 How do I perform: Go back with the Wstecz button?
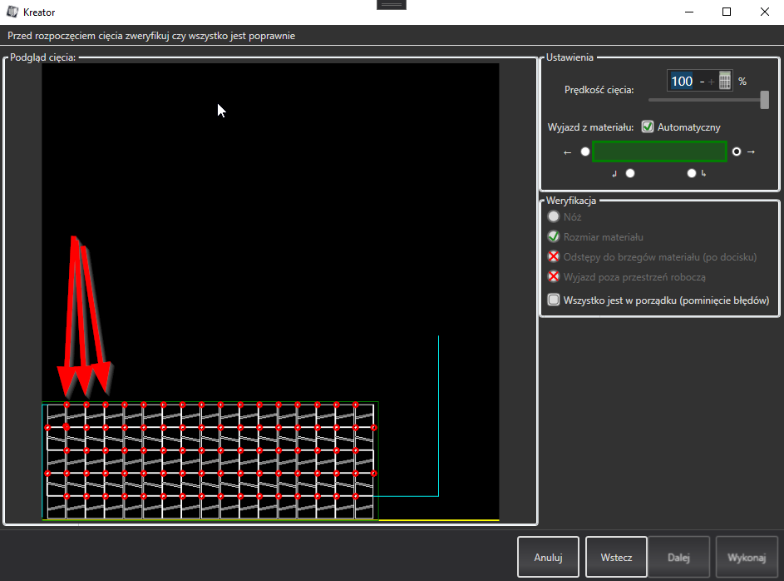click(616, 558)
